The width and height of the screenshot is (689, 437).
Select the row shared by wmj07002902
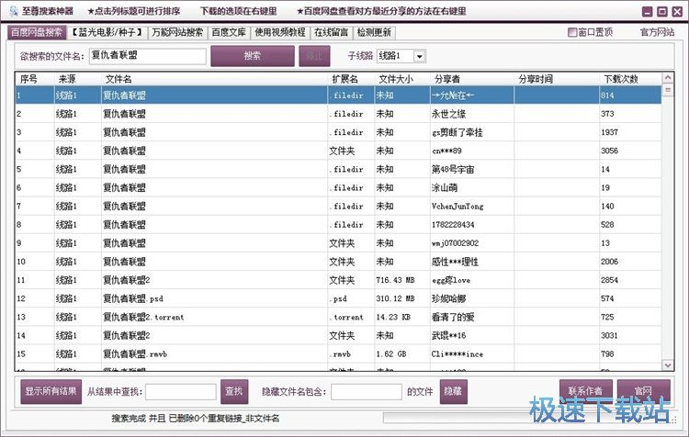(x=338, y=243)
